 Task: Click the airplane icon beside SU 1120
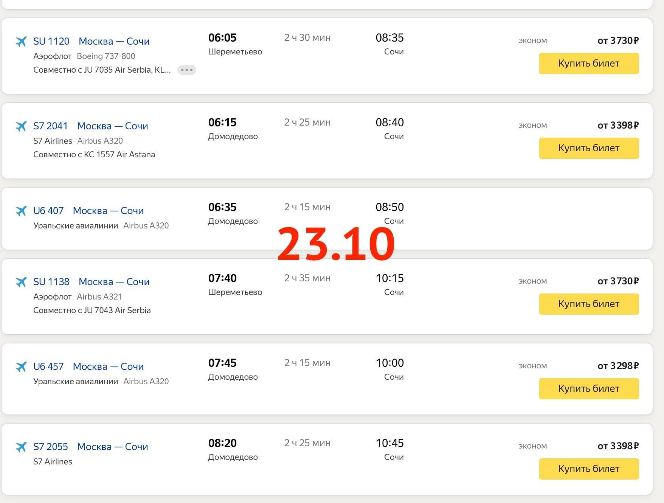[21, 41]
